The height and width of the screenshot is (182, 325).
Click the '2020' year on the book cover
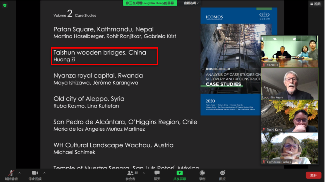pyautogui.click(x=210, y=101)
